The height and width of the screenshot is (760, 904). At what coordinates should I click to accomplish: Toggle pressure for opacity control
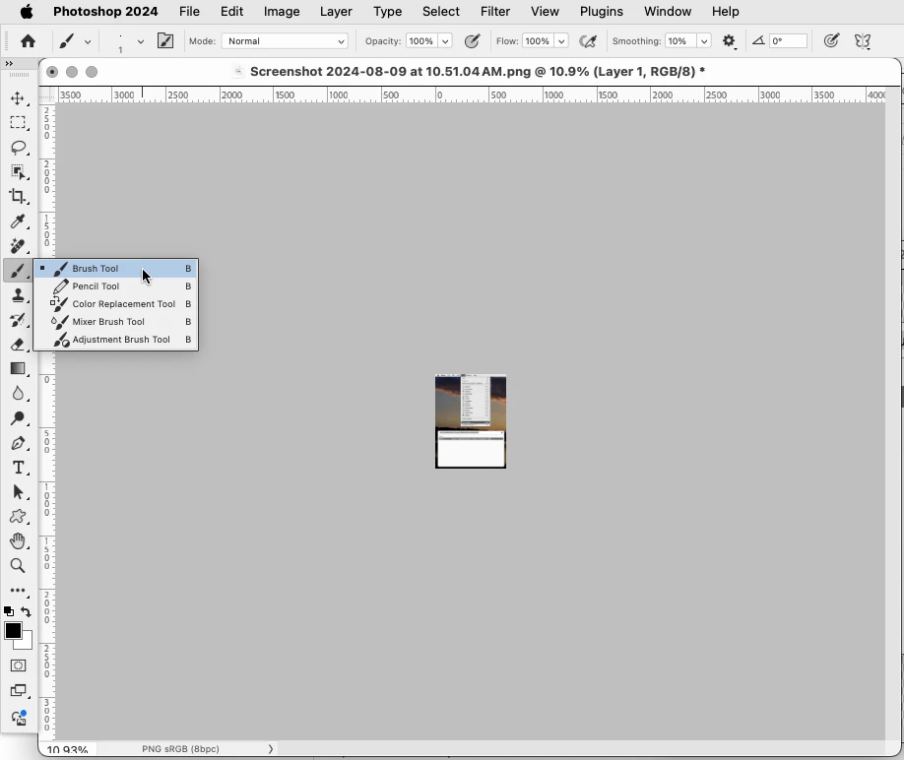point(472,41)
